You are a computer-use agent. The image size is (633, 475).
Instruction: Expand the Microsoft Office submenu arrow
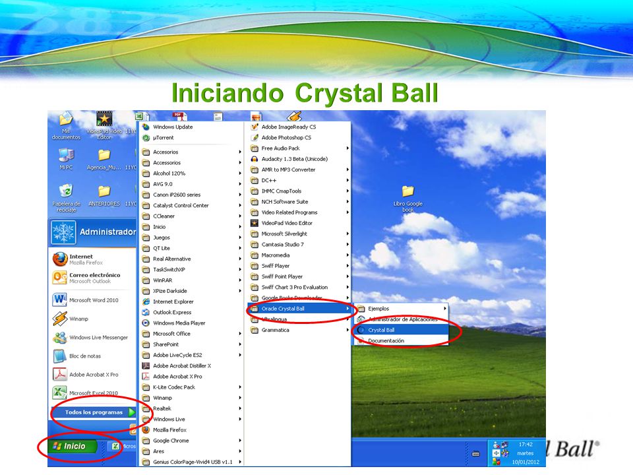point(240,334)
